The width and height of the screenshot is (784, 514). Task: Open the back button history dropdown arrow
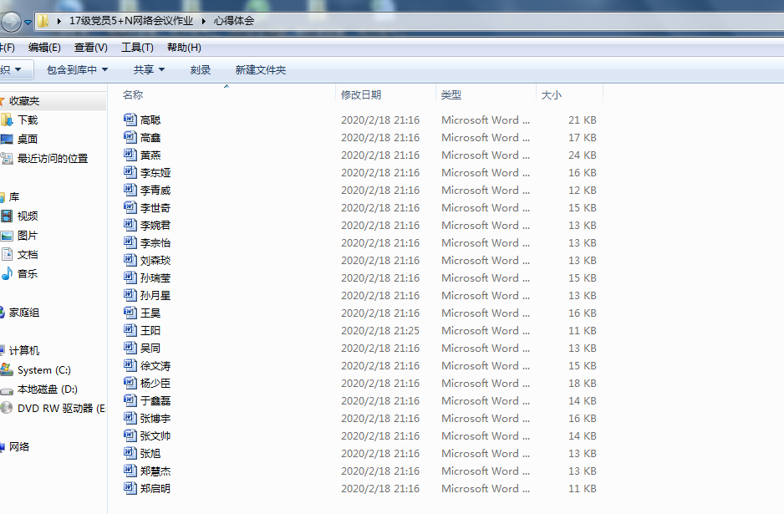(28, 22)
